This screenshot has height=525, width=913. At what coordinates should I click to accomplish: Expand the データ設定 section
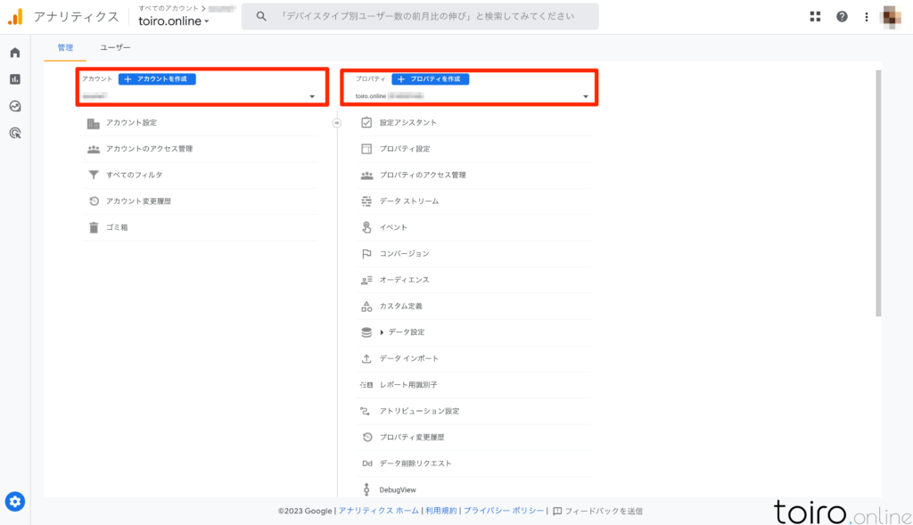pyautogui.click(x=382, y=332)
